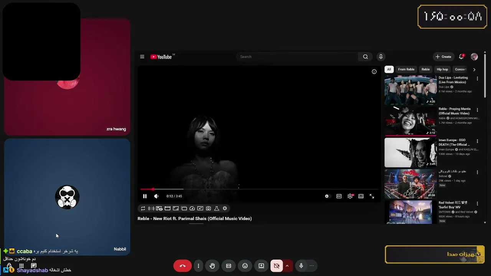Click the sparkle frame icon under video
Image resolution: width=491 pixels, height=276 pixels.
click(200, 209)
